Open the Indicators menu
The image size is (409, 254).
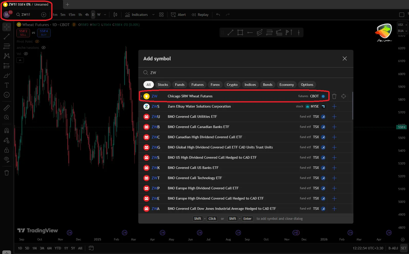tap(137, 15)
